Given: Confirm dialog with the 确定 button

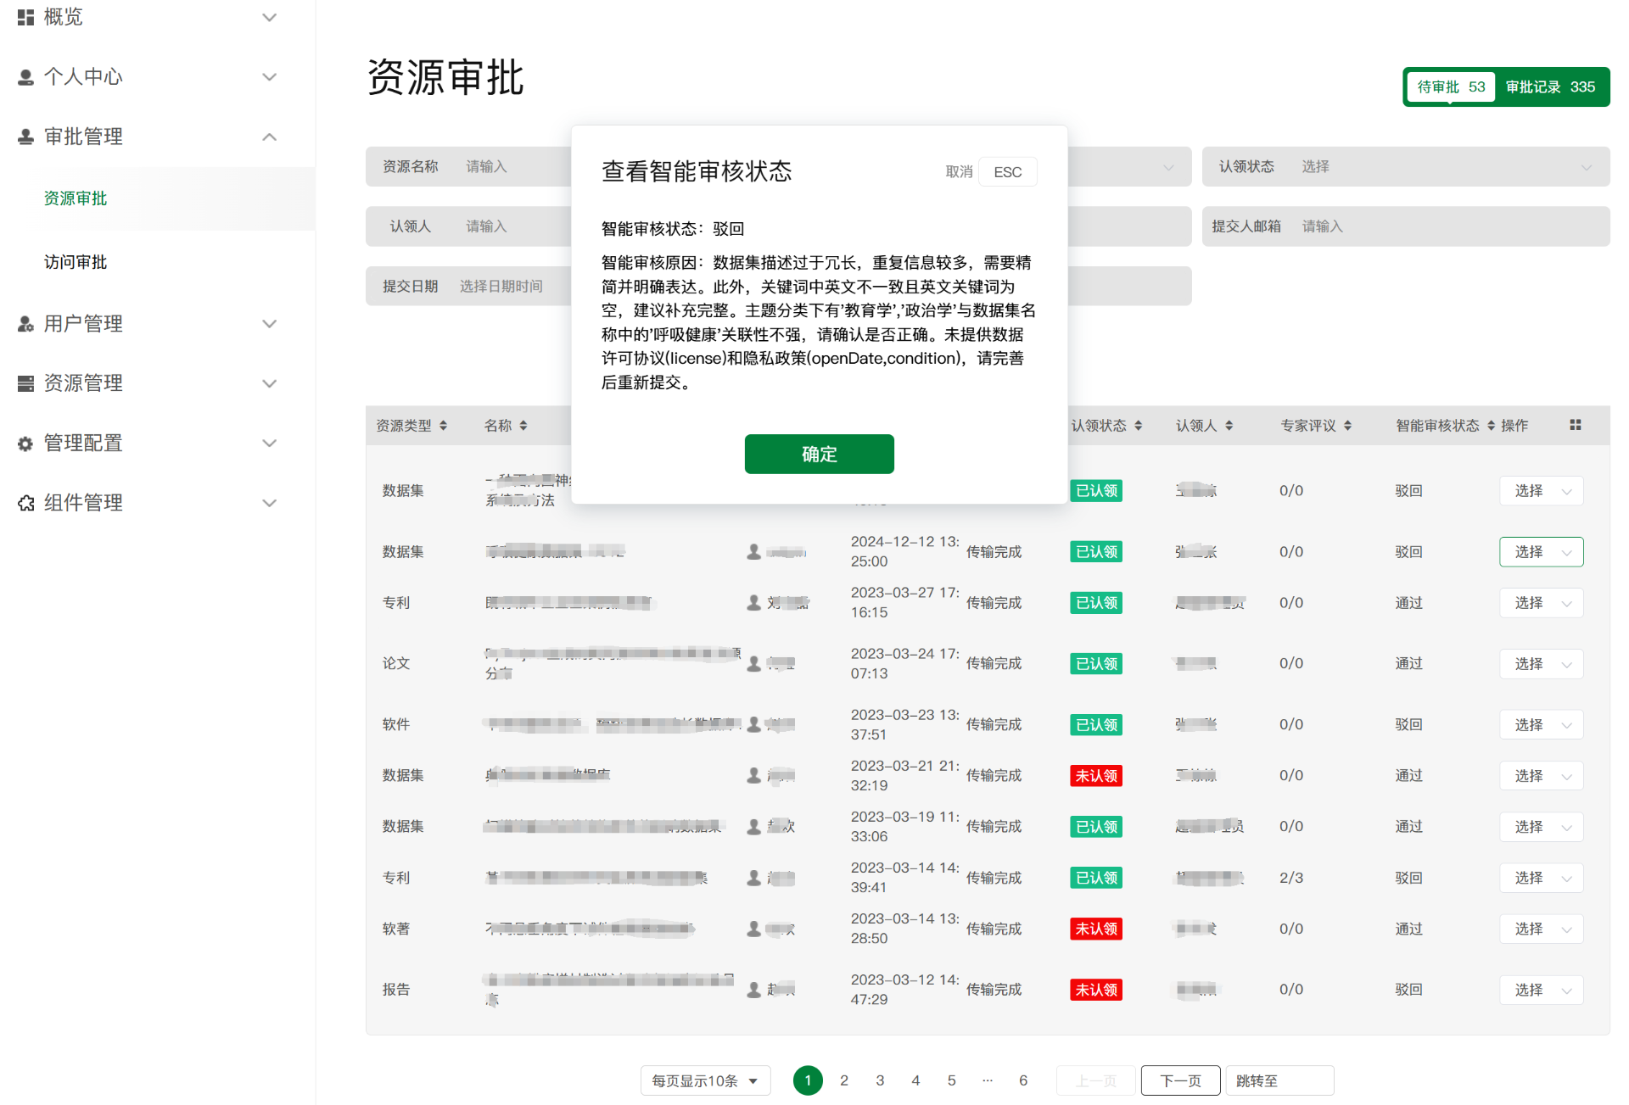Looking at the screenshot, I should [818, 455].
